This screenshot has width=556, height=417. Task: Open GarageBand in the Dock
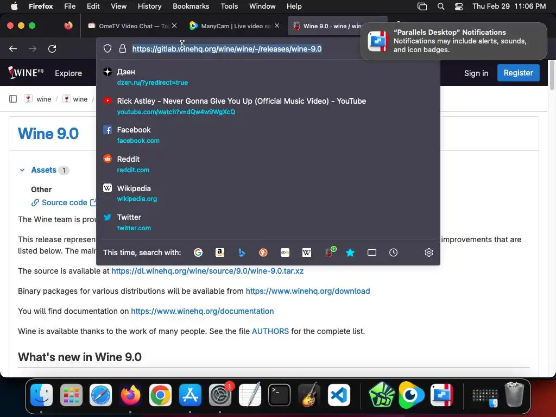(309, 395)
